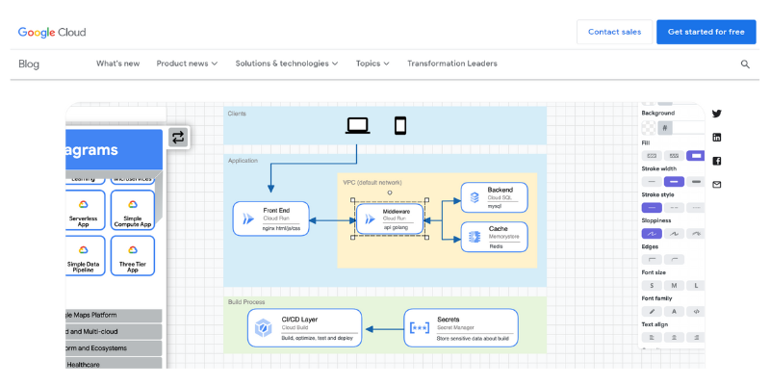Set Sloppiness to cartoonist

tap(695, 234)
